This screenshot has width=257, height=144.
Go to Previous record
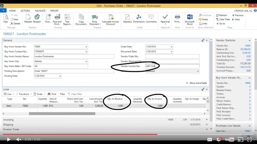tap(238, 15)
